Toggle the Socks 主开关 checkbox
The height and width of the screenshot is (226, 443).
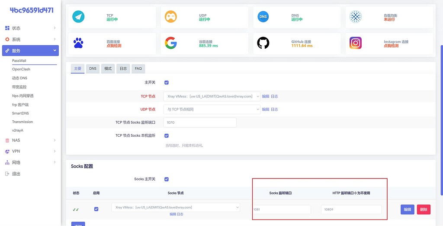[x=167, y=179]
